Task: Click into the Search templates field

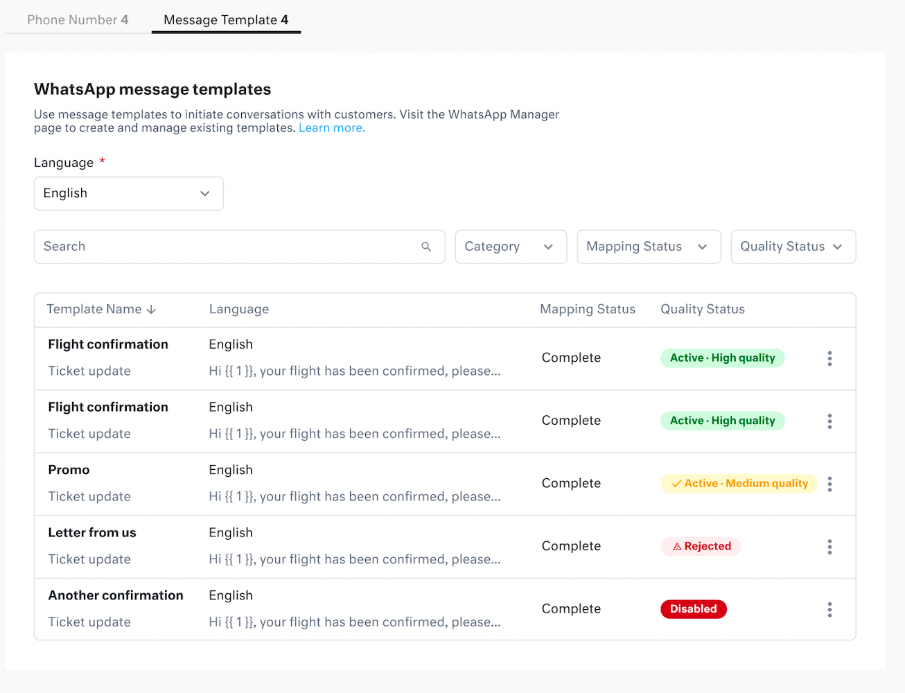Action: click(x=229, y=247)
